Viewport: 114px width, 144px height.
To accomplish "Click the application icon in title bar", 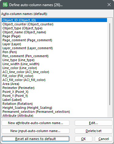I will coord(5,5).
